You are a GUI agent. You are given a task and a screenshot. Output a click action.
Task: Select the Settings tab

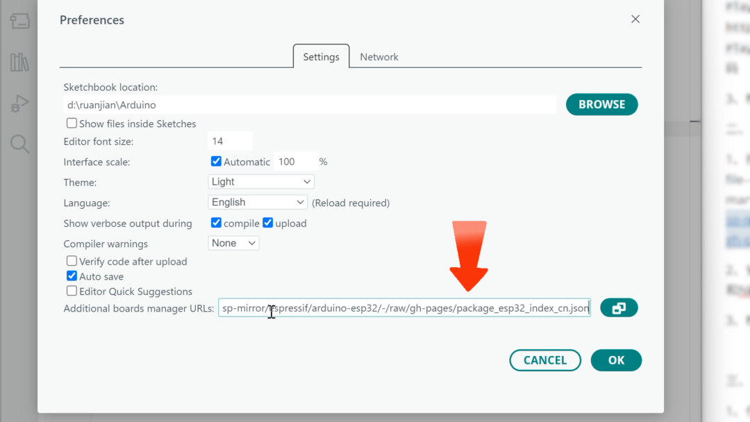pyautogui.click(x=321, y=57)
